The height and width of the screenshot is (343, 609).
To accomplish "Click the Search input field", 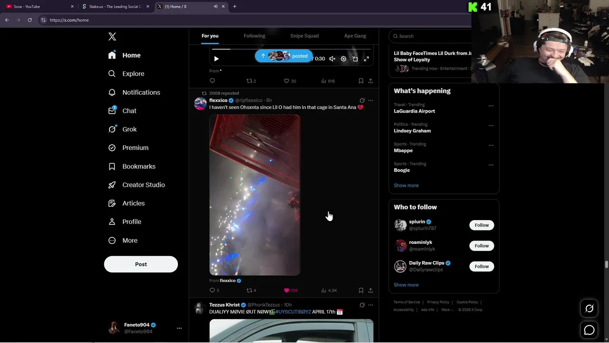I will [431, 36].
